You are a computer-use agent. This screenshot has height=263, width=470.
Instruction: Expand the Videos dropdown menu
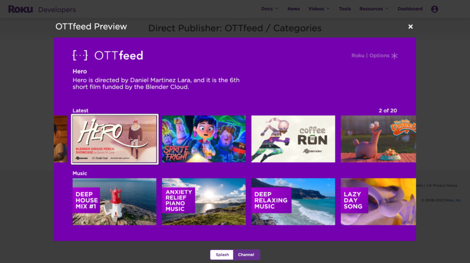tap(319, 9)
